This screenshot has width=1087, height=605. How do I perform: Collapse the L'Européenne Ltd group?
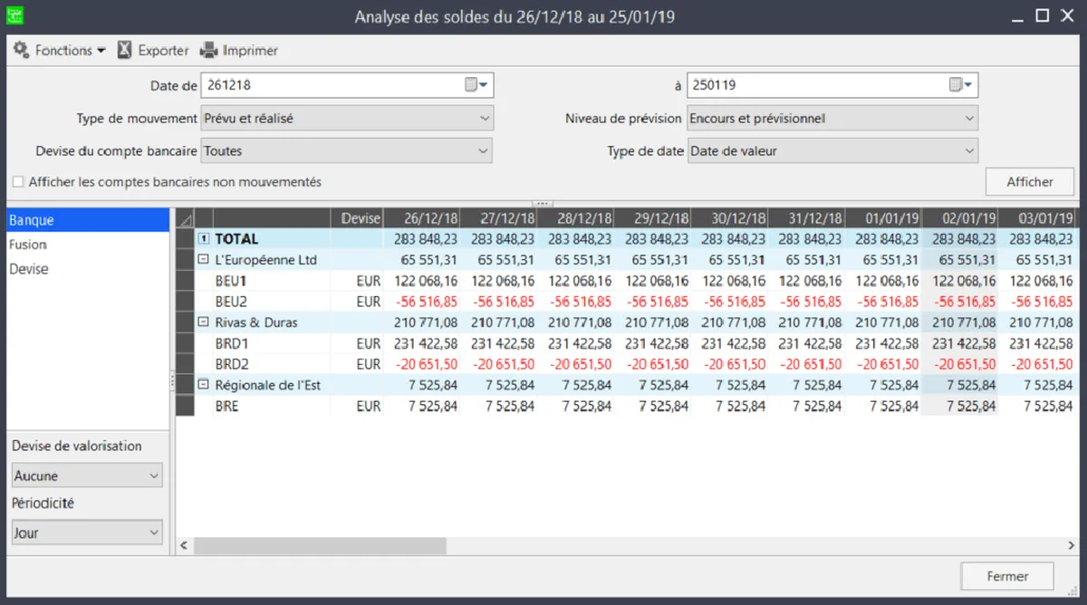pos(204,260)
